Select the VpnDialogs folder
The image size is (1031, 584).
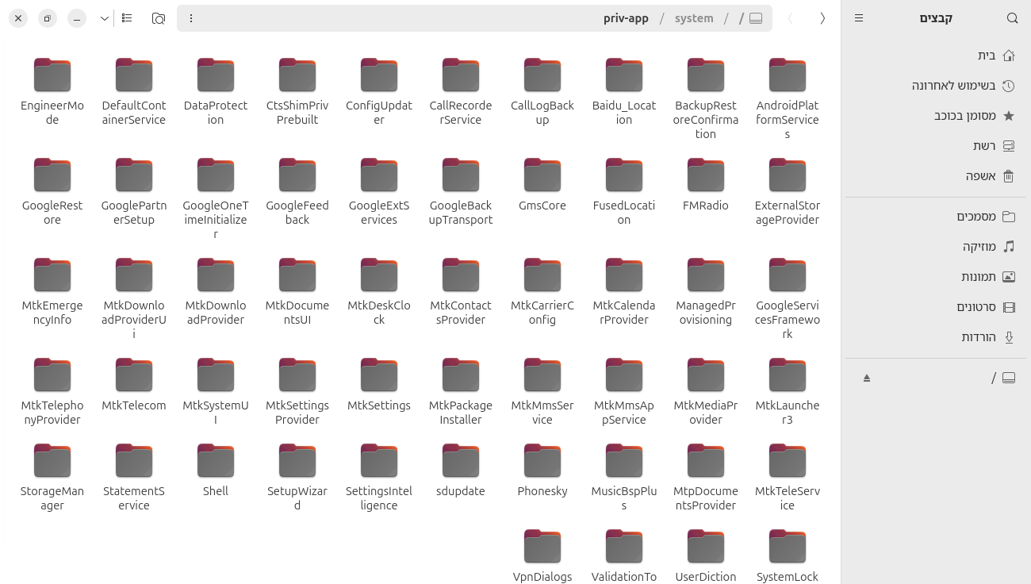pos(542,555)
